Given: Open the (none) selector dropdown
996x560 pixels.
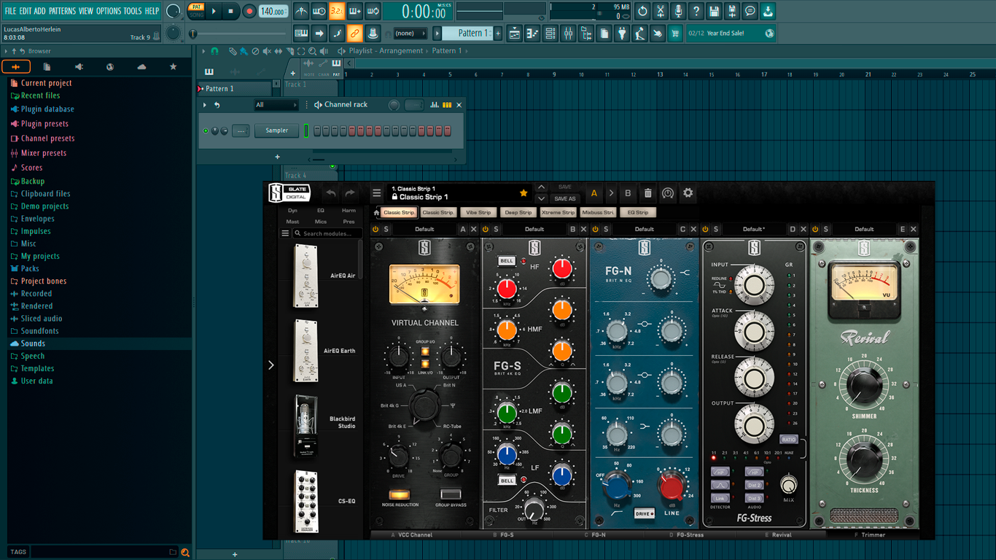Looking at the screenshot, I should pyautogui.click(x=410, y=34).
